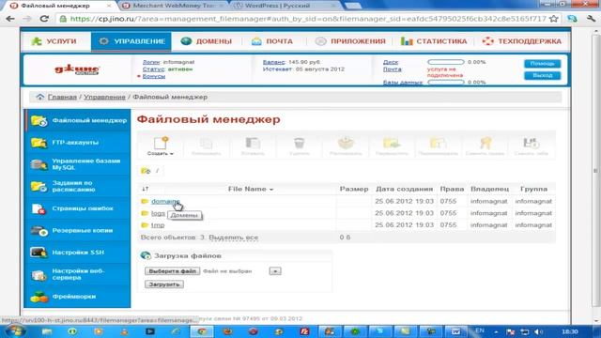The image size is (601, 338).
Task: Open the Create (Создать) dropdown in toolbar
Action: point(161,146)
